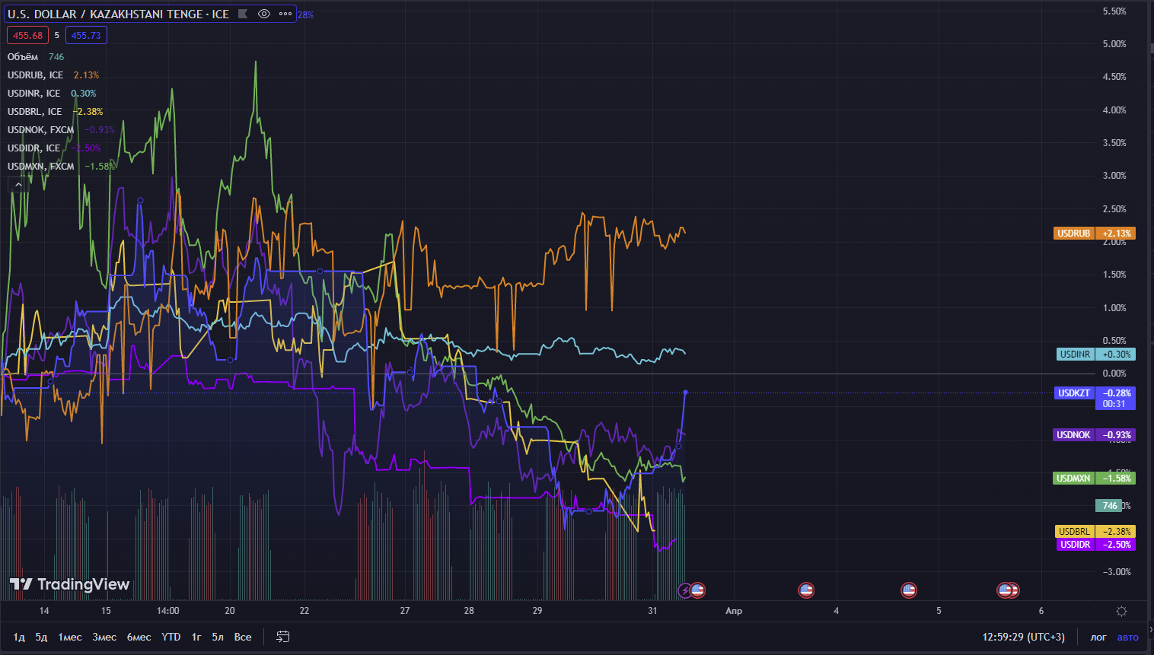Click the red sell price 455.68
The height and width of the screenshot is (655, 1154).
point(27,35)
